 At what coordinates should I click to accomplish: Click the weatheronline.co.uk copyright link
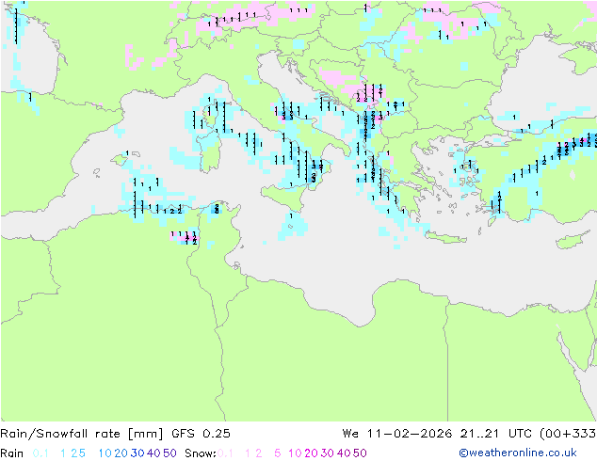[x=518, y=453]
